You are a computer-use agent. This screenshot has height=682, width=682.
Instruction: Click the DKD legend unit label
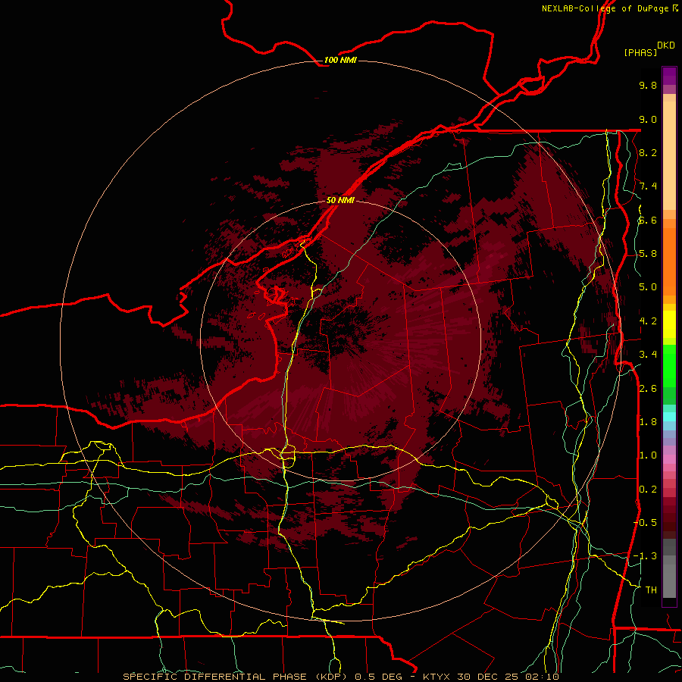tap(666, 45)
